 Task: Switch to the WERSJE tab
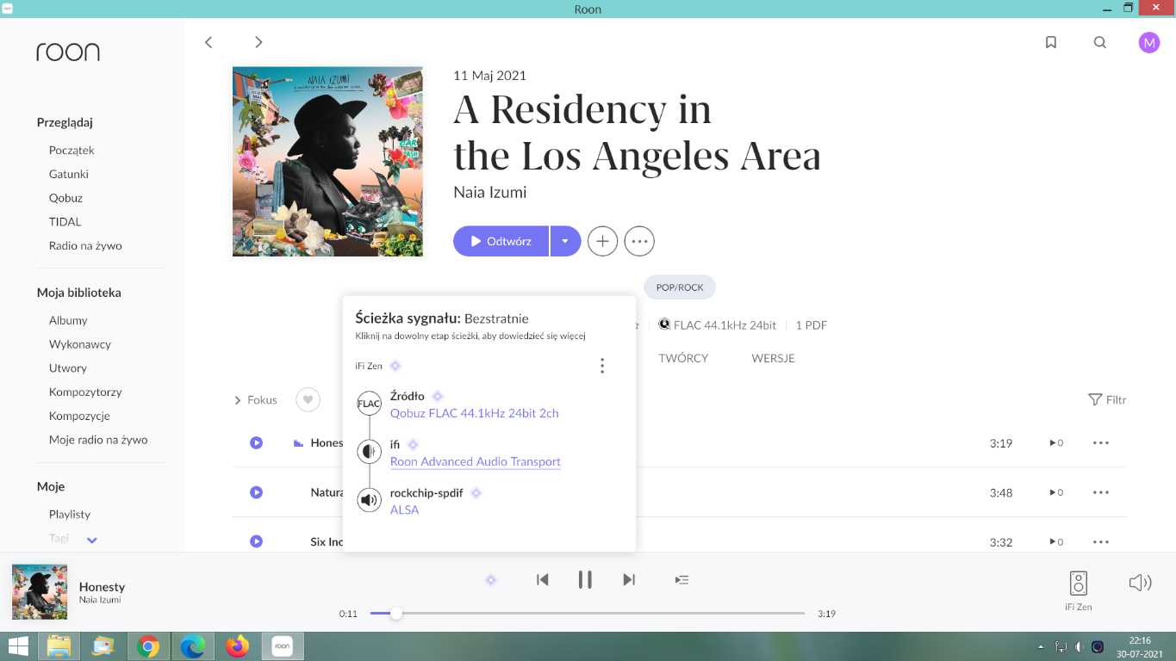[773, 358]
